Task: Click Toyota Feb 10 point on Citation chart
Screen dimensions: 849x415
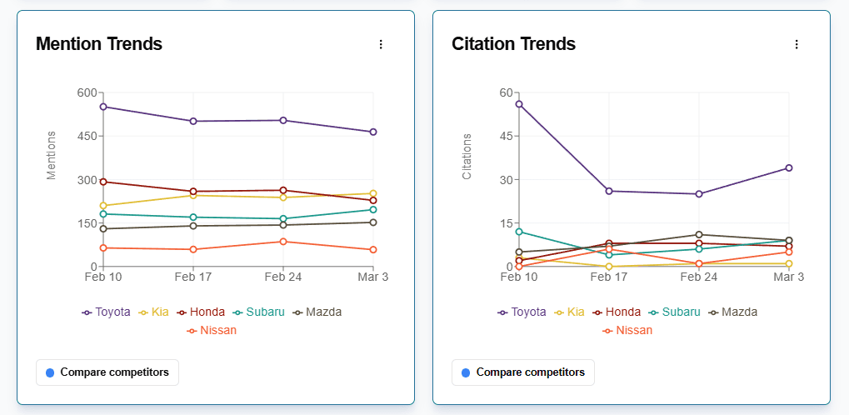Action: pos(519,104)
